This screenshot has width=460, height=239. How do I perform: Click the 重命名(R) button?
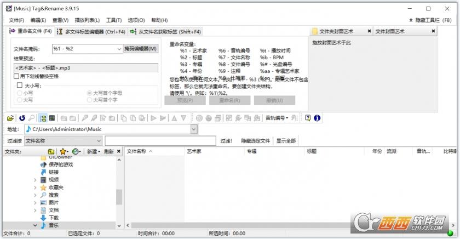click(229, 100)
